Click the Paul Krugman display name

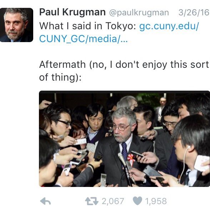point(72,12)
